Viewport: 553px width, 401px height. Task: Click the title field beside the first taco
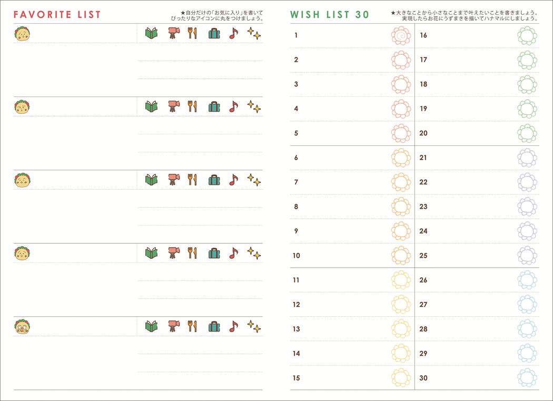(84, 34)
